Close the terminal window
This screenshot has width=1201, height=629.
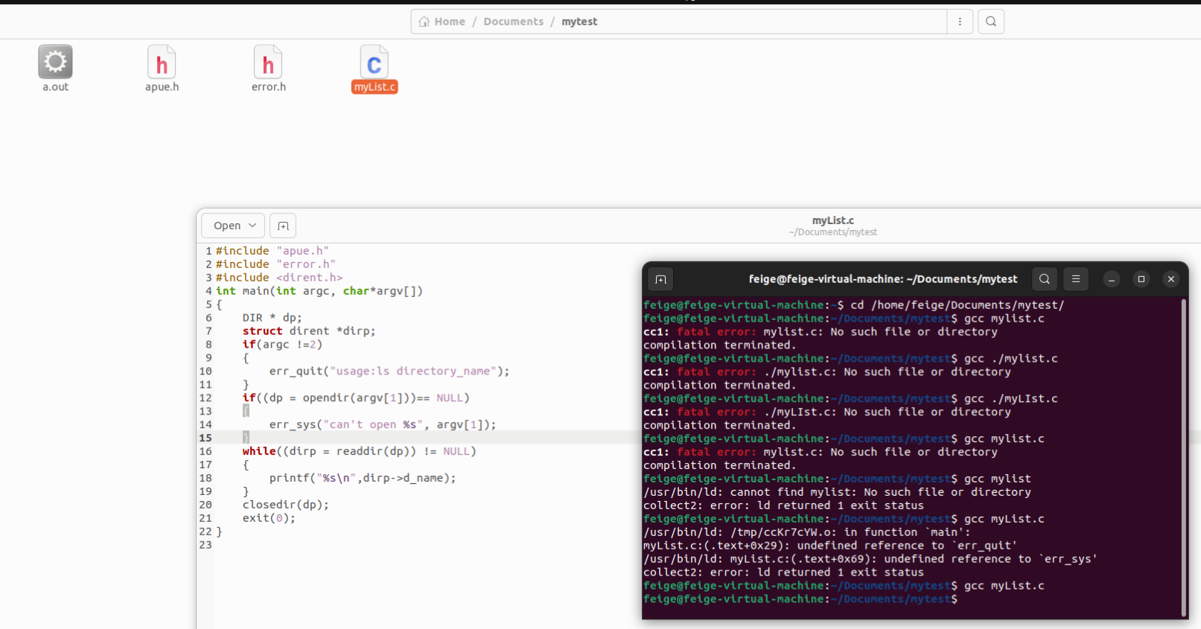click(x=1171, y=279)
